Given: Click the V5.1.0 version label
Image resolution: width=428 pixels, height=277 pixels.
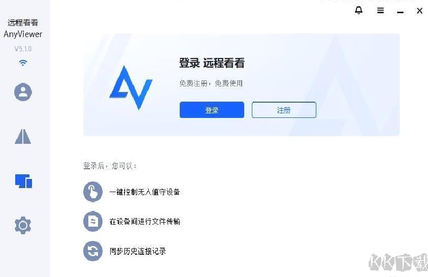Looking at the screenshot, I should pyautogui.click(x=23, y=49).
